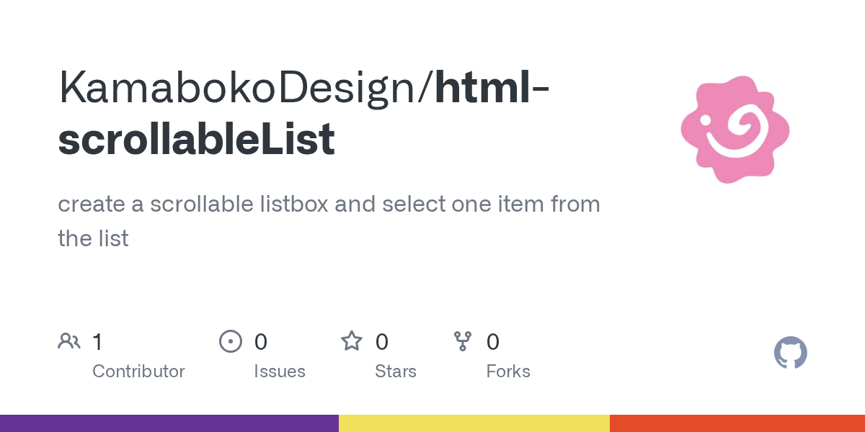This screenshot has width=865, height=432.
Task: Click the issues count number 0
Action: [x=261, y=341]
